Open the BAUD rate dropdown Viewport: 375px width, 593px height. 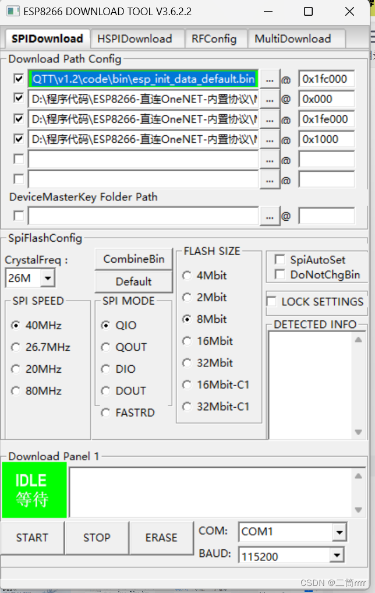336,556
